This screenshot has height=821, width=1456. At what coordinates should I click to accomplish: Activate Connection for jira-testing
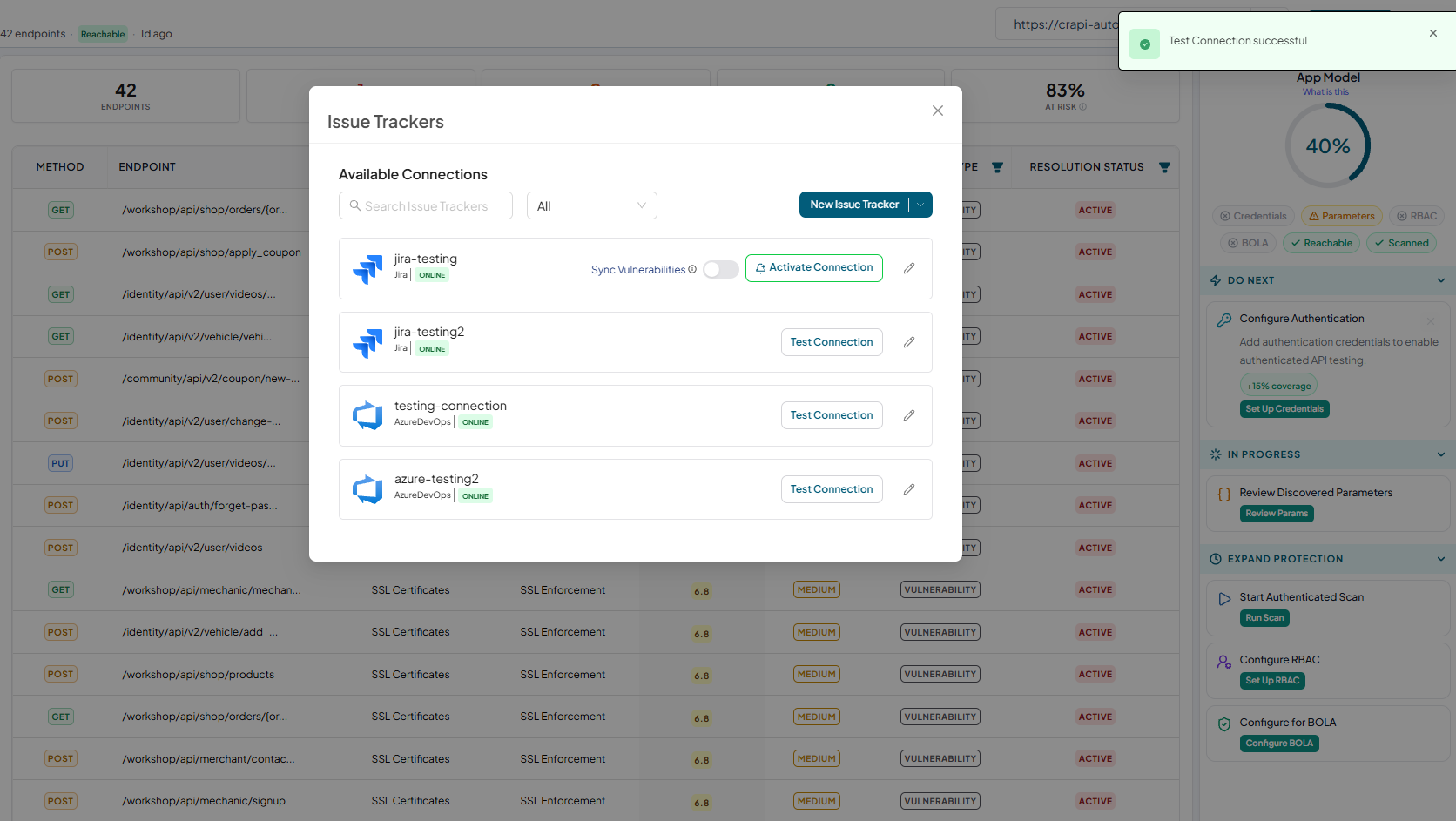[x=814, y=268]
